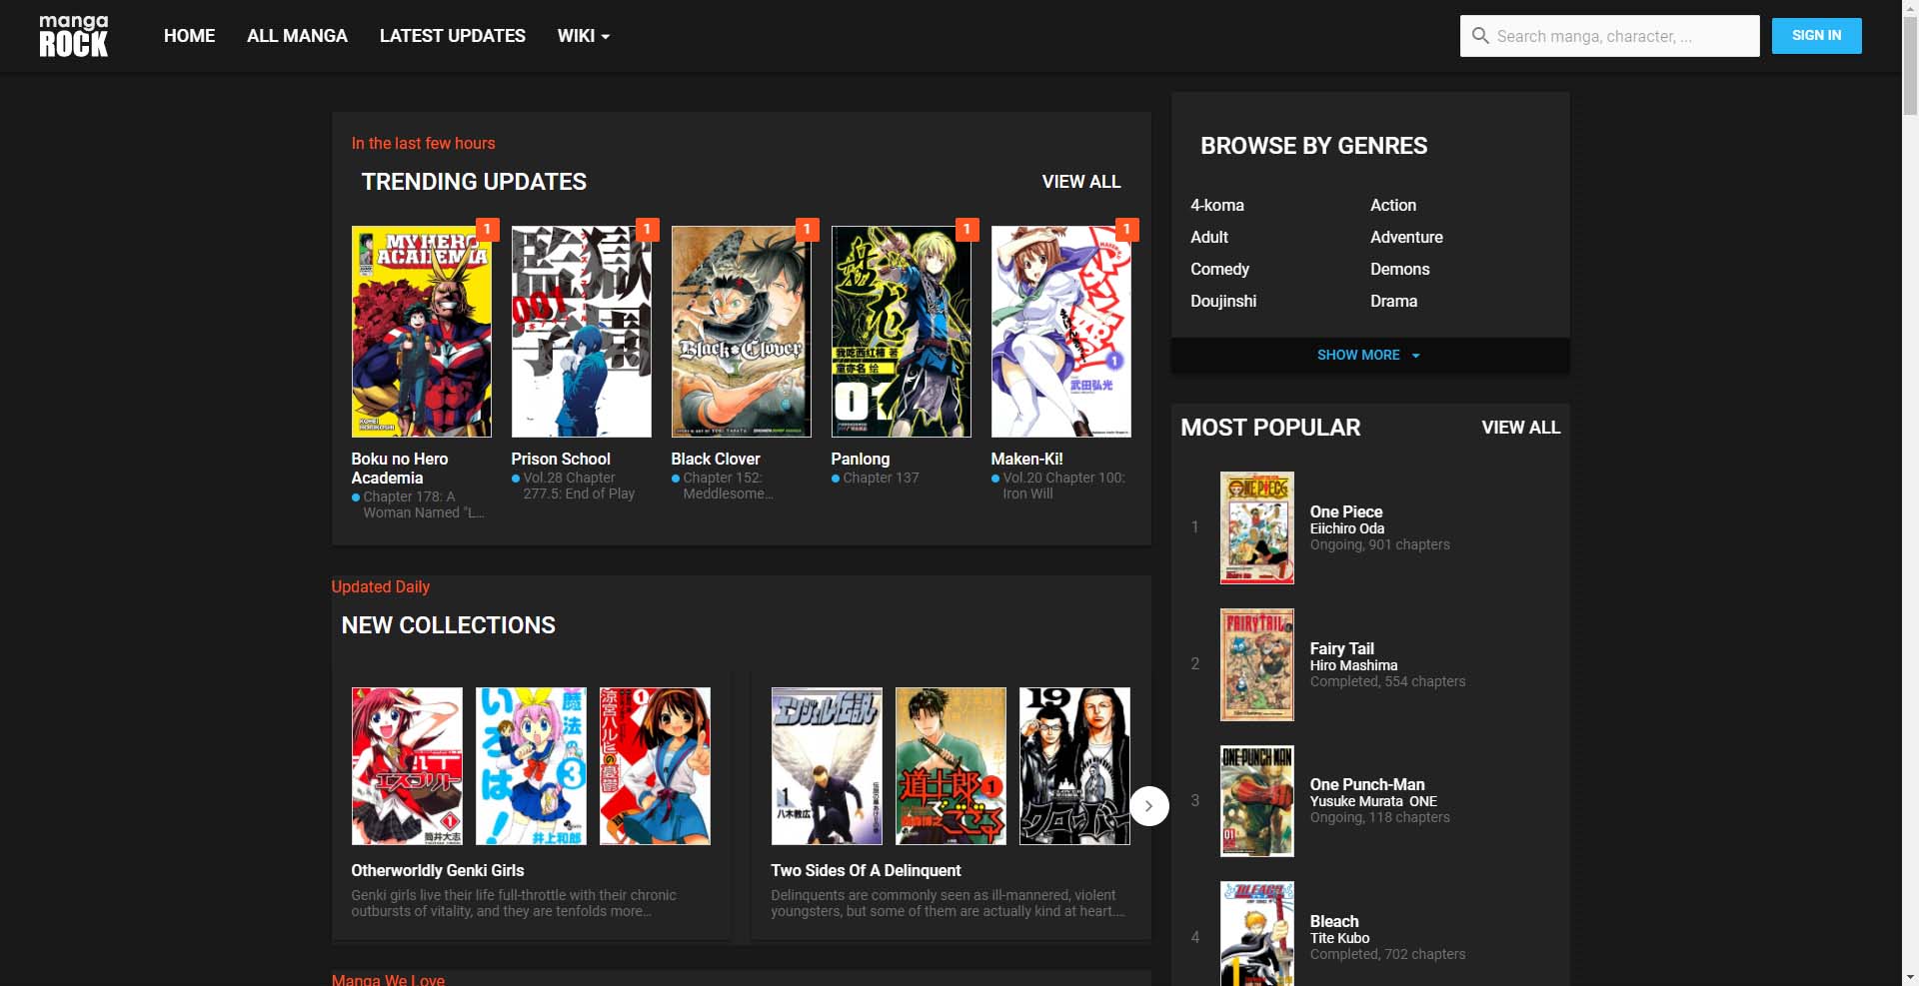Open Two Sides Of A Delinquent collection
Viewport: 1919px width, 986px height.
[x=866, y=870]
